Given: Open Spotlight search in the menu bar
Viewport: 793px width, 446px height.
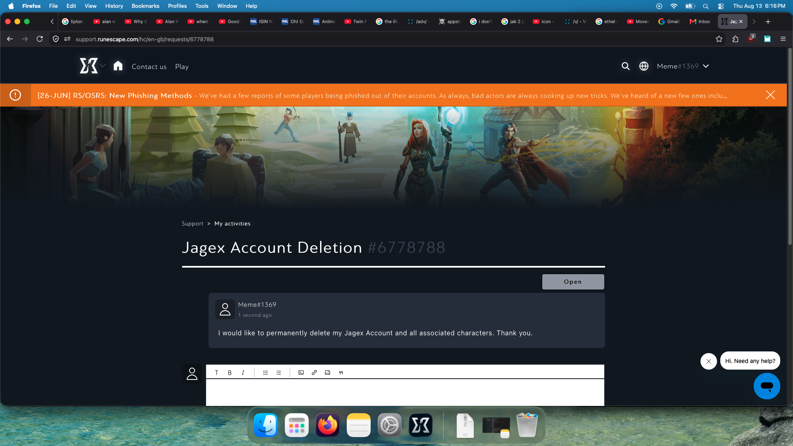Looking at the screenshot, I should (x=705, y=6).
